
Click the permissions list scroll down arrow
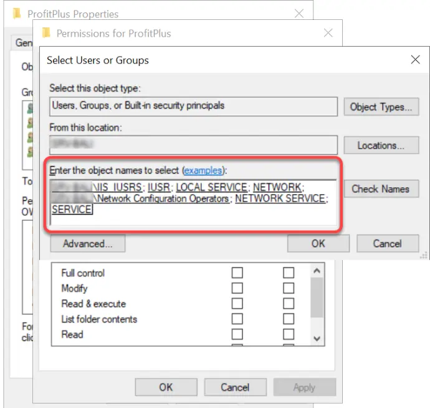pos(317,338)
